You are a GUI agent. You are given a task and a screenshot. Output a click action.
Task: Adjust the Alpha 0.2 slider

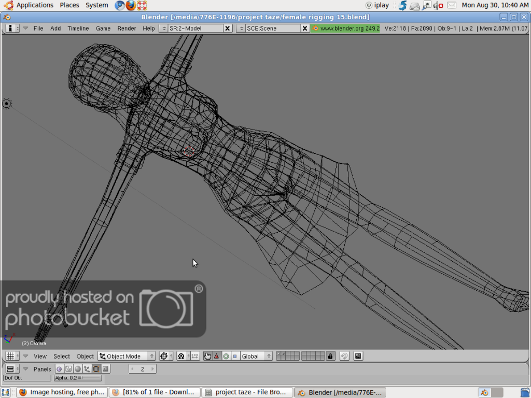pyautogui.click(x=78, y=378)
